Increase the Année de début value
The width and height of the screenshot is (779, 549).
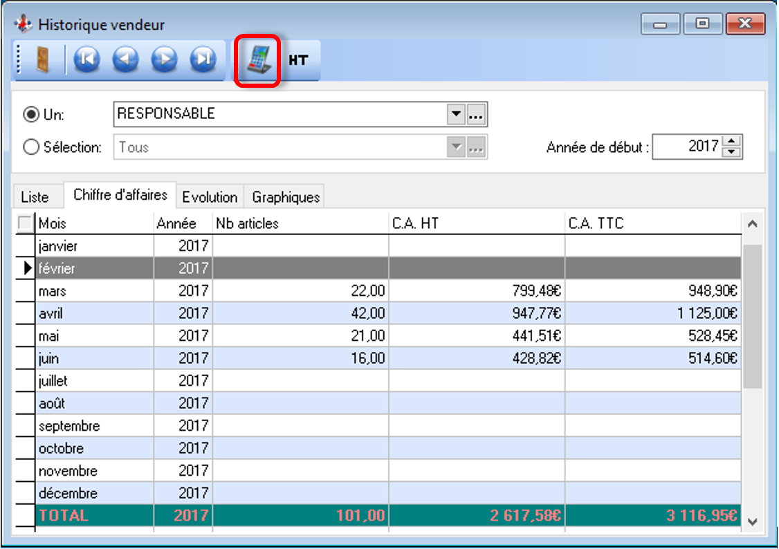pos(732,142)
